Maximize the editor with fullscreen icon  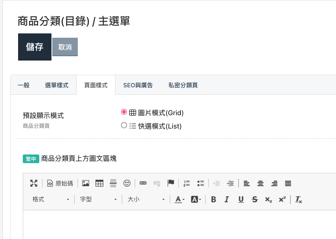click(x=34, y=183)
